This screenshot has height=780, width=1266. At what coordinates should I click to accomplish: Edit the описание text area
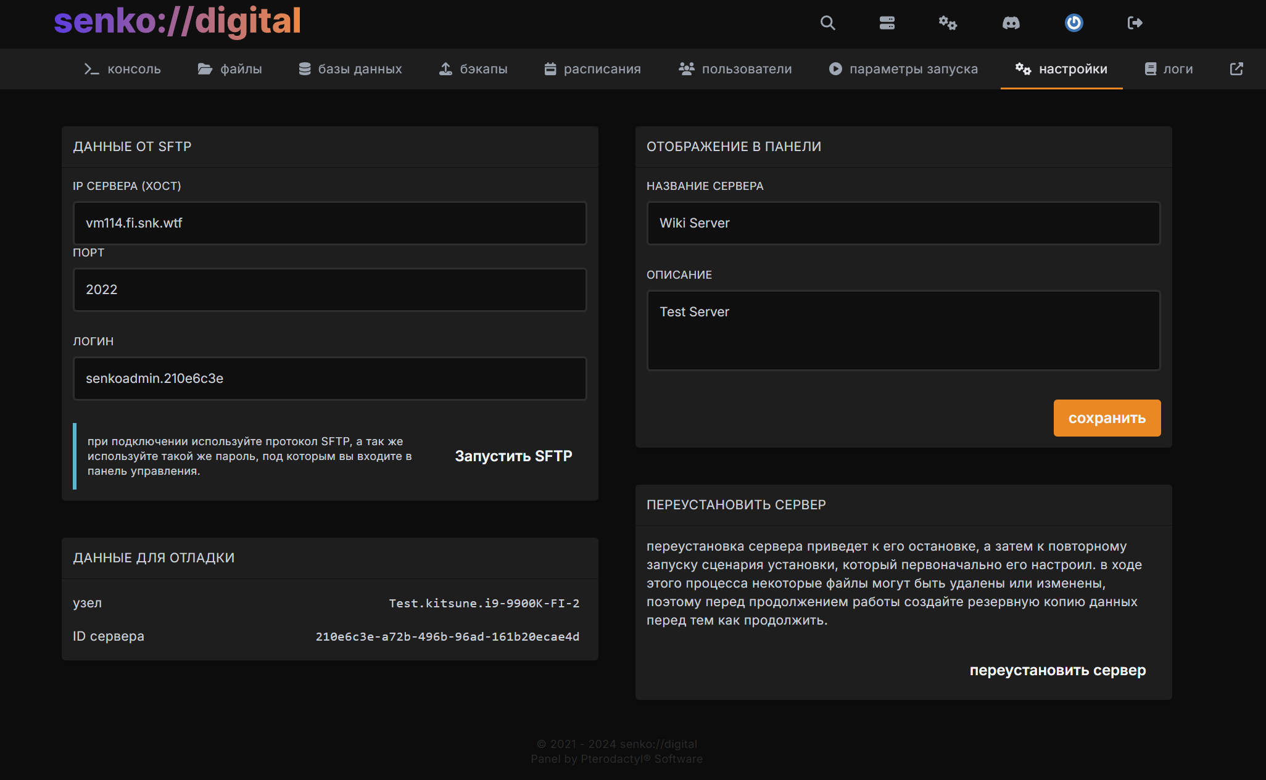point(904,330)
